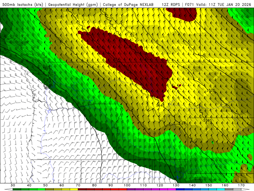Click the dark blue 130-135 kt legend swatch
Screen dimensions: 254x191
[x=180, y=189]
